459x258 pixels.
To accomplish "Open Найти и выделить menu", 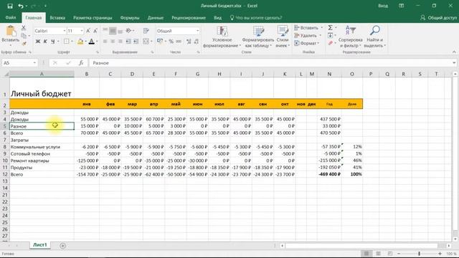I will [x=375, y=37].
